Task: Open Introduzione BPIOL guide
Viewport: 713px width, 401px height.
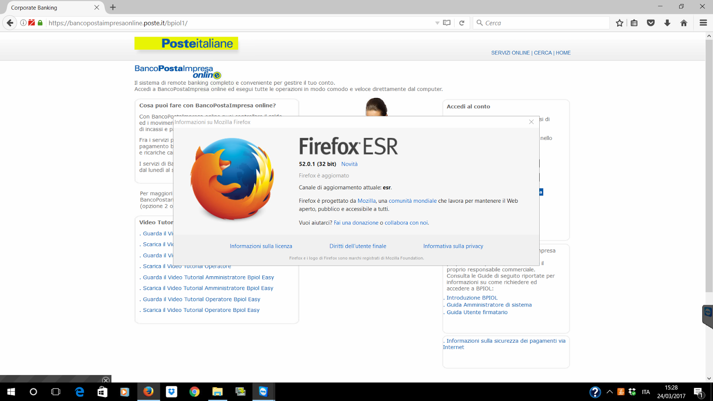Action: pyautogui.click(x=472, y=298)
